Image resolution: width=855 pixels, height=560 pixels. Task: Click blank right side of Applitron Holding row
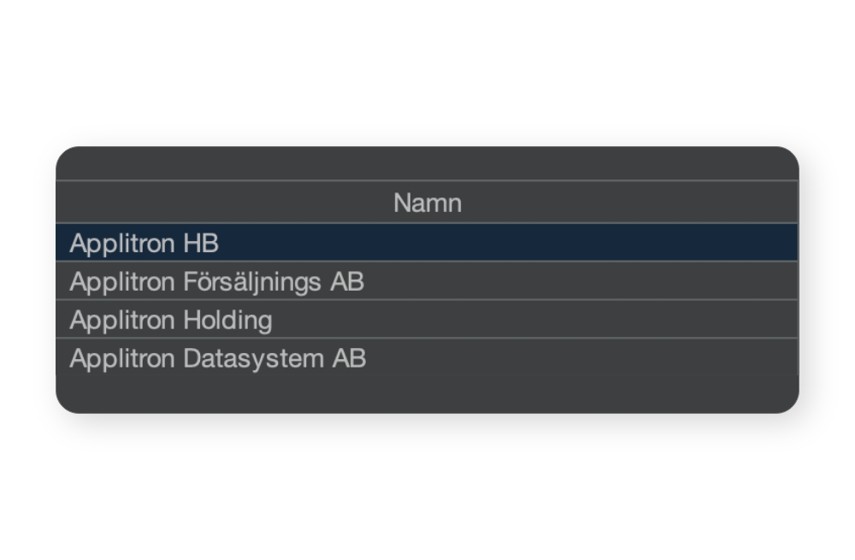(x=534, y=320)
